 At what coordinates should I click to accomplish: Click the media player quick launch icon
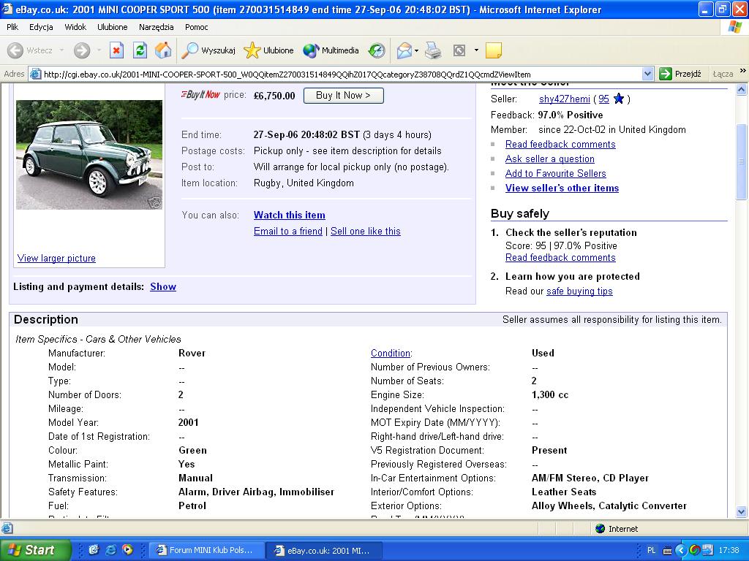(x=127, y=550)
